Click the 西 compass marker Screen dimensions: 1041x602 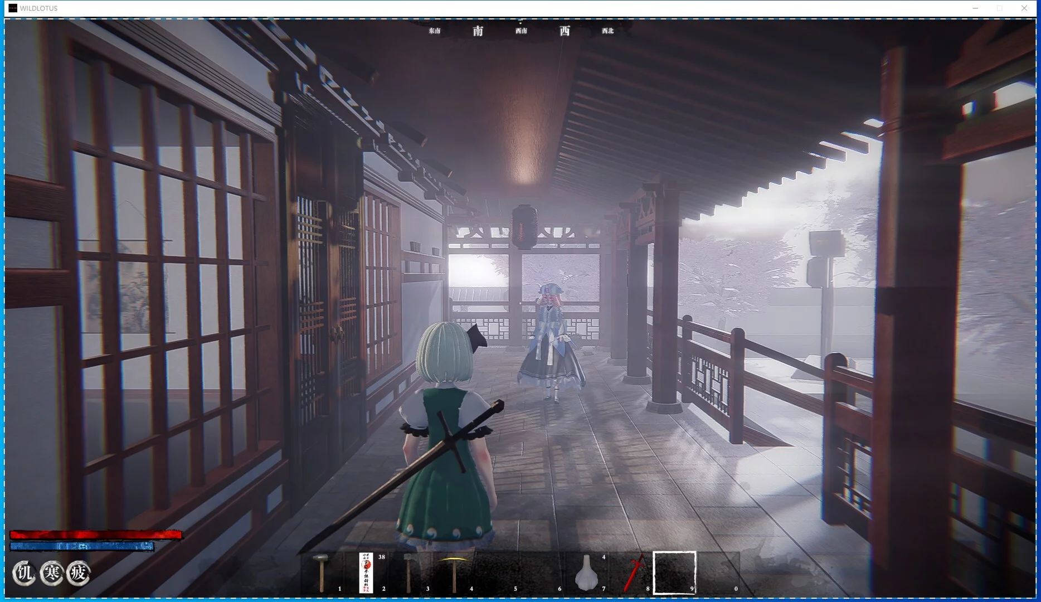565,31
